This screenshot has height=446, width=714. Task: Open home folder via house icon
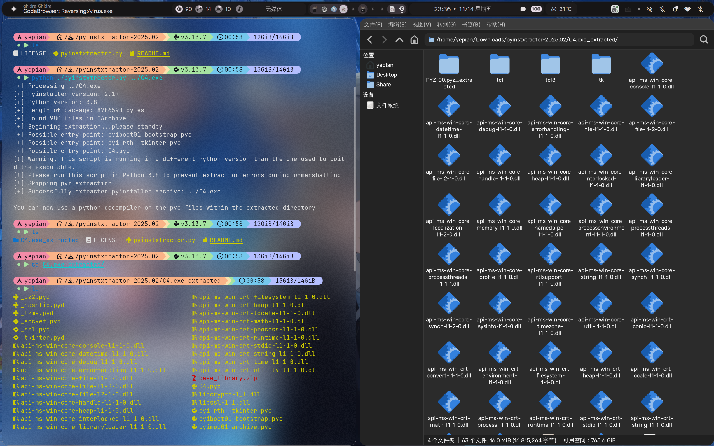click(414, 39)
